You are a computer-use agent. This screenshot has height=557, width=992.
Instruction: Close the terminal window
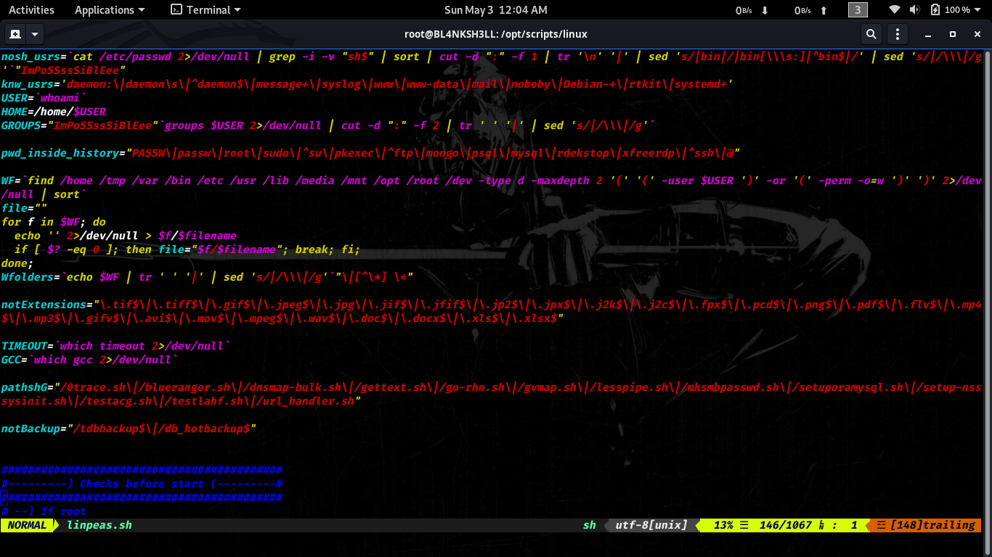pyautogui.click(x=977, y=34)
